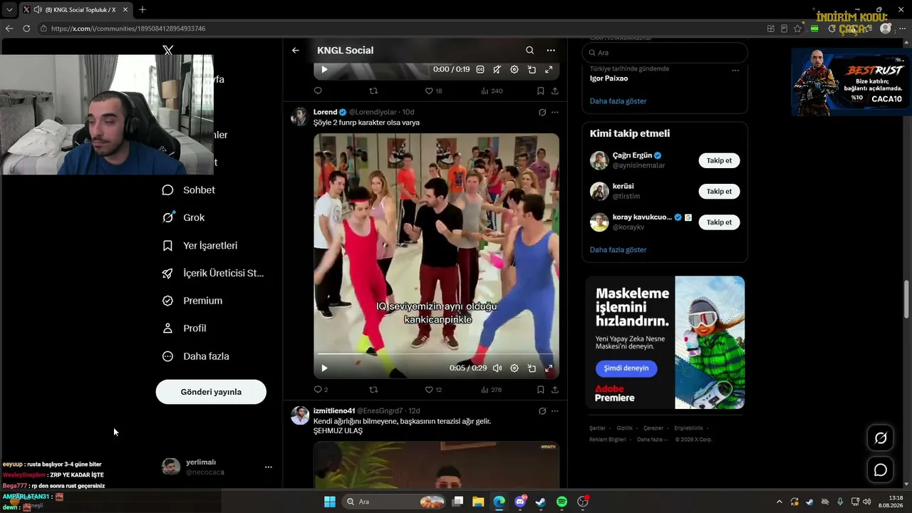
Task: Search within the KNGL Social community
Action: tap(529, 51)
